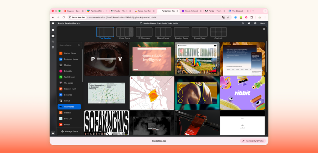Image resolution: width=318 pixels, height=153 pixels.
Task: Open the Medium feed
Action: [69, 65]
